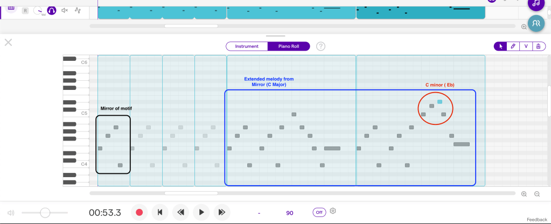Viewport: 551px width, 224px height.
Task: Select the pencil draw tool
Action: coord(513,46)
